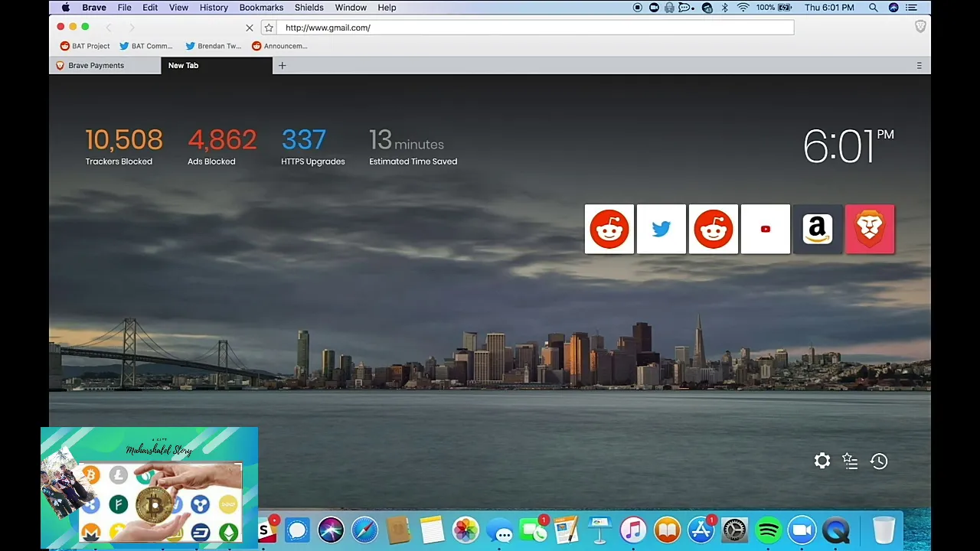Viewport: 980px width, 551px height.
Task: Open the Wi-Fi status menu
Action: [743, 8]
